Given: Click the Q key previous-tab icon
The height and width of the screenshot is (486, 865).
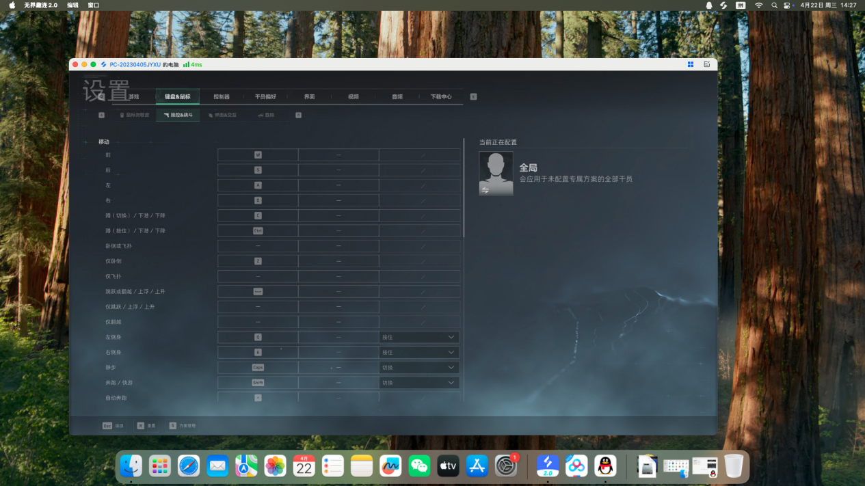Looking at the screenshot, I should (102, 97).
